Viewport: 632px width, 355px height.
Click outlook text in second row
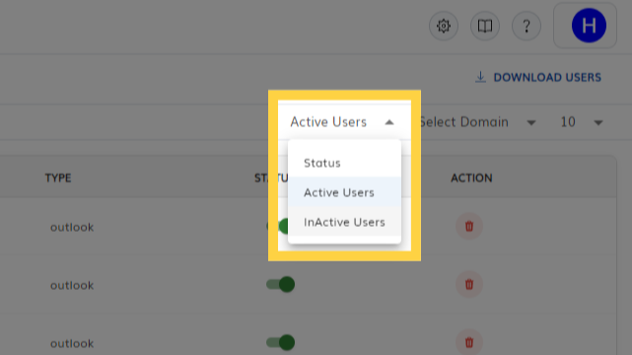pyautogui.click(x=72, y=285)
